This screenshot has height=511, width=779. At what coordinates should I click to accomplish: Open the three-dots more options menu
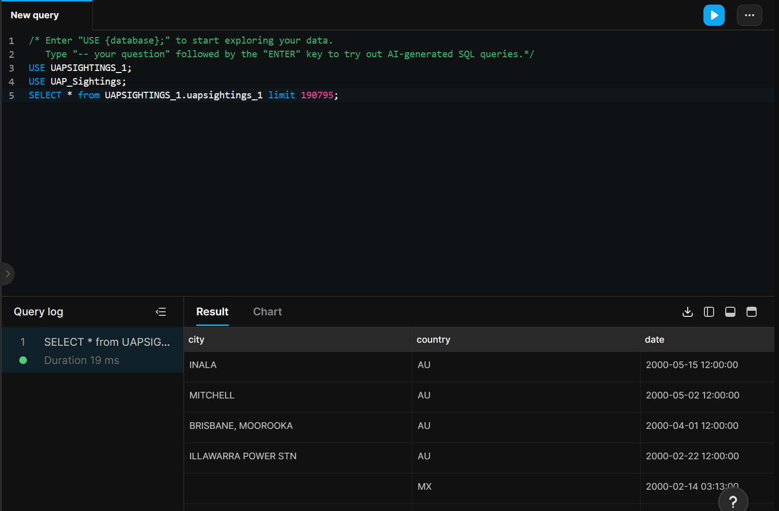pos(749,15)
